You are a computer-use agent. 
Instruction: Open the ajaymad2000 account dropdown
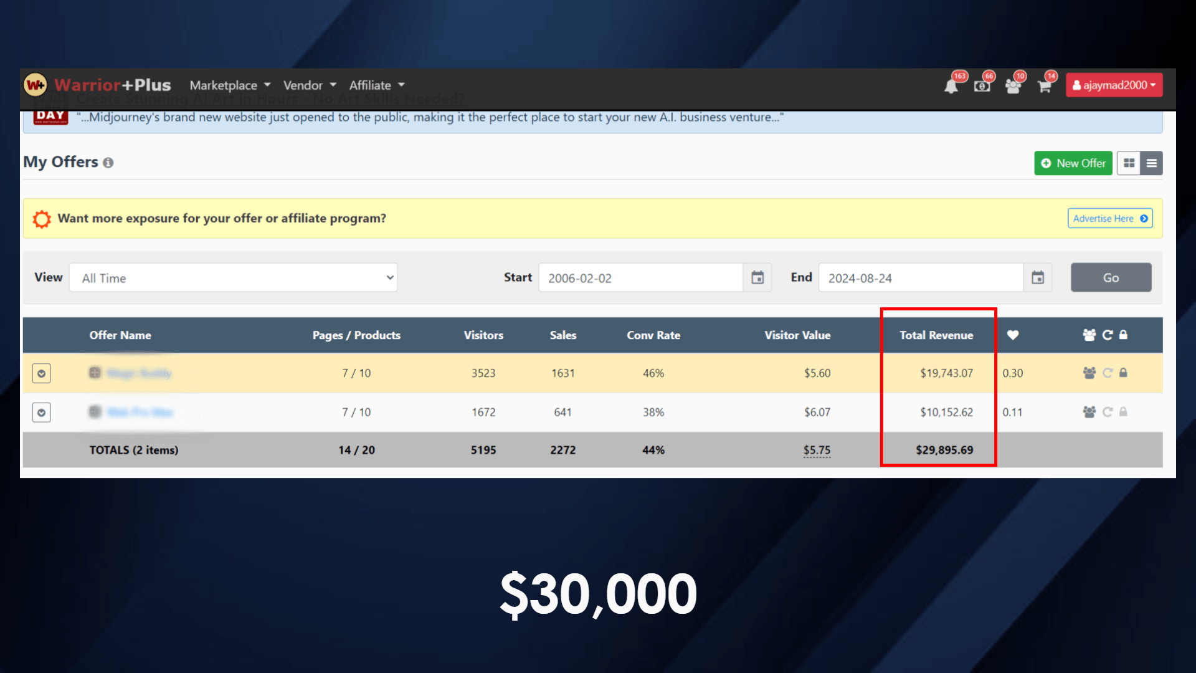(1114, 85)
